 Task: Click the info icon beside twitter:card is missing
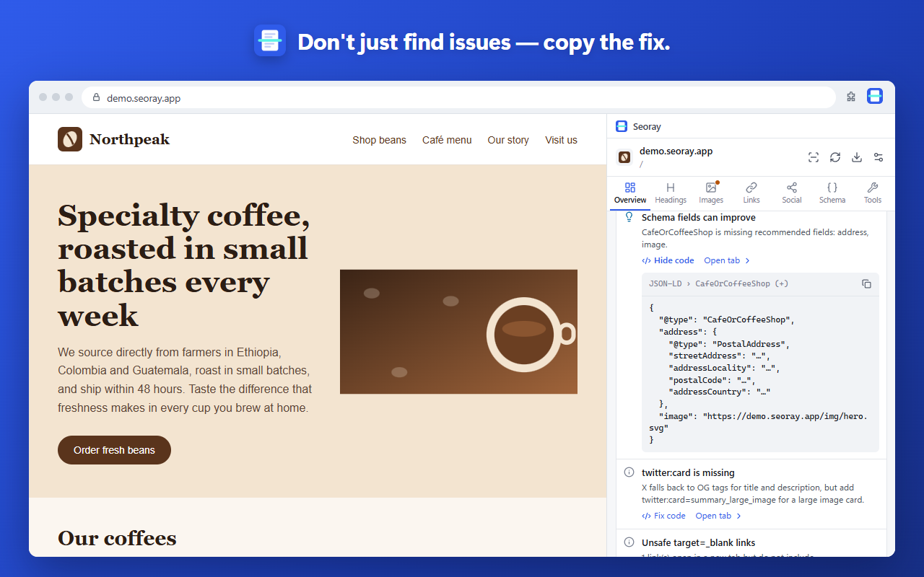(x=629, y=472)
